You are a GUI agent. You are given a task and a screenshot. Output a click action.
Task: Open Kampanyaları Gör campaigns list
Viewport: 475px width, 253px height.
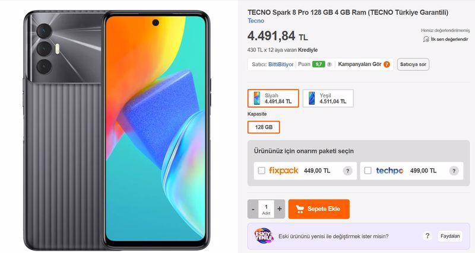(x=360, y=64)
